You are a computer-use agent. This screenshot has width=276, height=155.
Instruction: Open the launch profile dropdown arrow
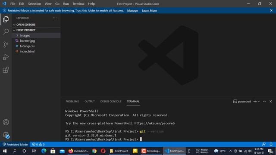[259, 102]
